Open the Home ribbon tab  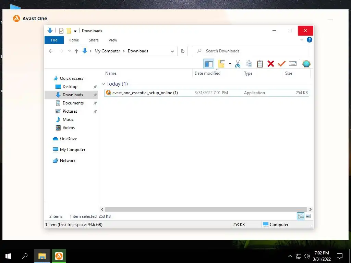74,40
